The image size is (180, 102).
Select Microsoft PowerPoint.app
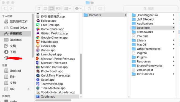57,59
